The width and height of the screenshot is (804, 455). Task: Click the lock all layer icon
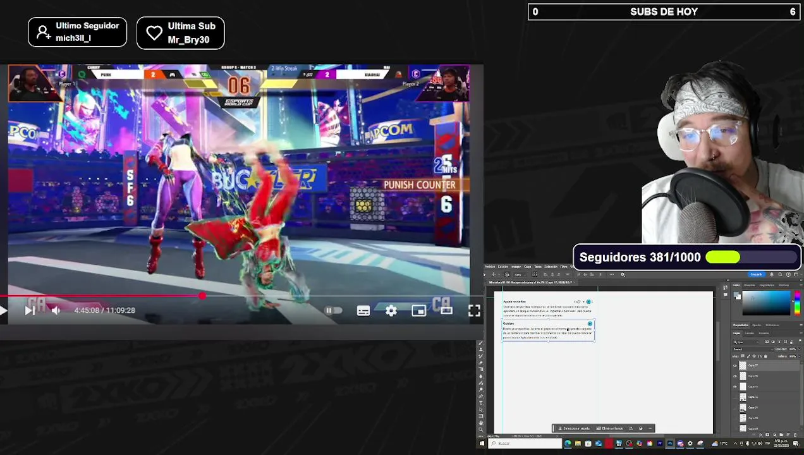click(x=765, y=356)
